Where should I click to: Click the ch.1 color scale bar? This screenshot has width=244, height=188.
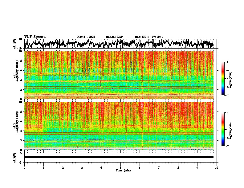coord(223,79)
